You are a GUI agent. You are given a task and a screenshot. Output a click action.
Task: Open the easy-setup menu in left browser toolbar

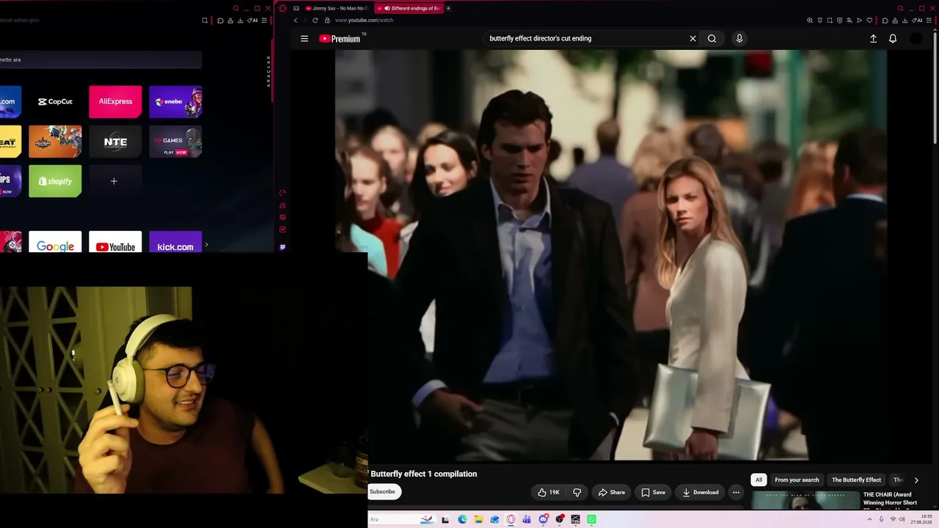coord(263,21)
